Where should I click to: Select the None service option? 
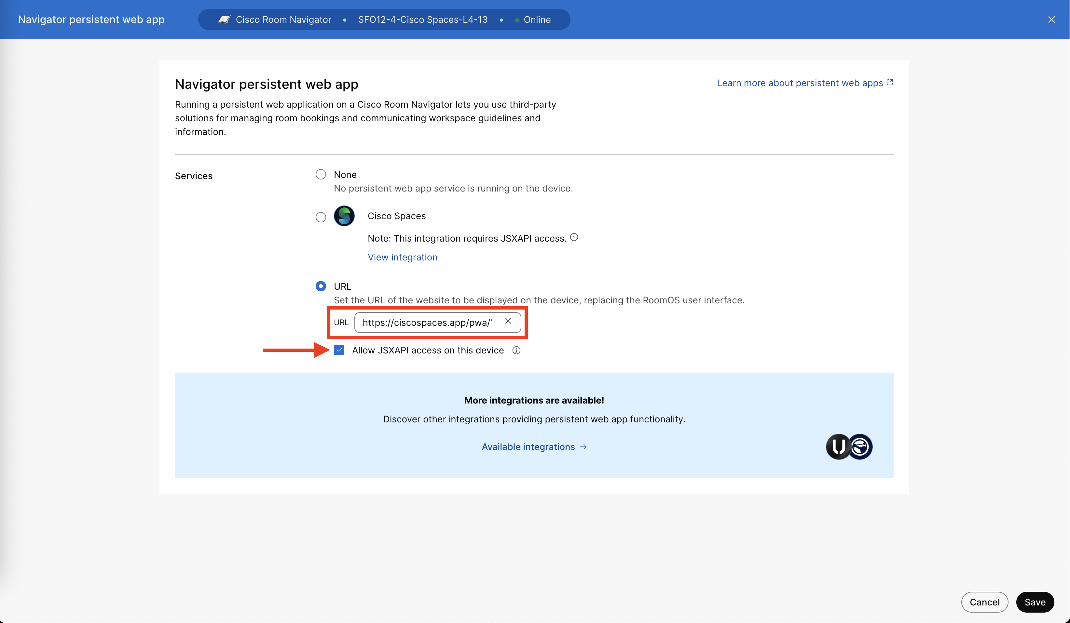(x=321, y=174)
